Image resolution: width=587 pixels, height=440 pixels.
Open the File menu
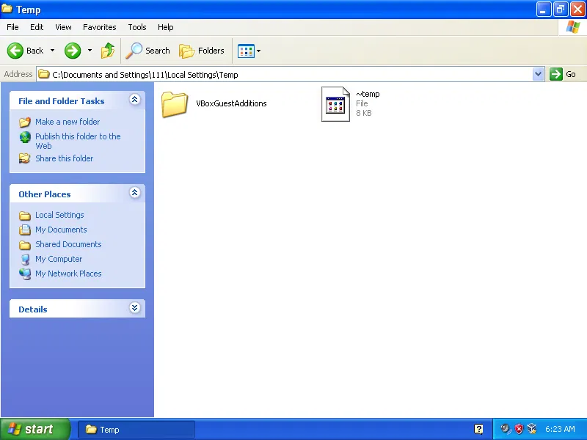[x=12, y=27]
